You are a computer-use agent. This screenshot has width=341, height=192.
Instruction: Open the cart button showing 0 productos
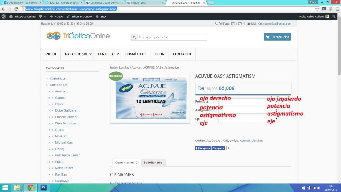(277, 37)
